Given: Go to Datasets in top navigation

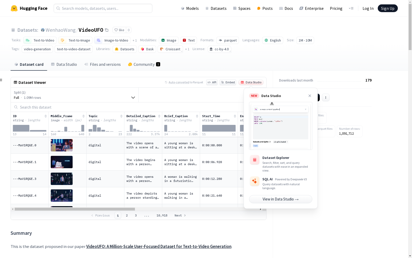Looking at the screenshot, I should point(216,8).
